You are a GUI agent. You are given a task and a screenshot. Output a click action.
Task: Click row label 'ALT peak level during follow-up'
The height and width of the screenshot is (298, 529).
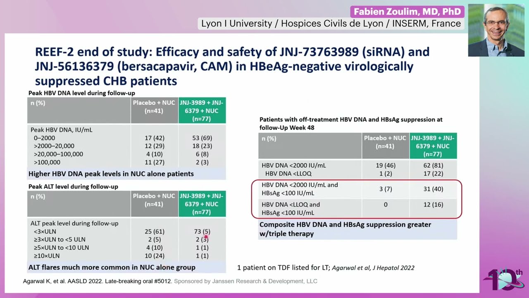[x=74, y=223]
